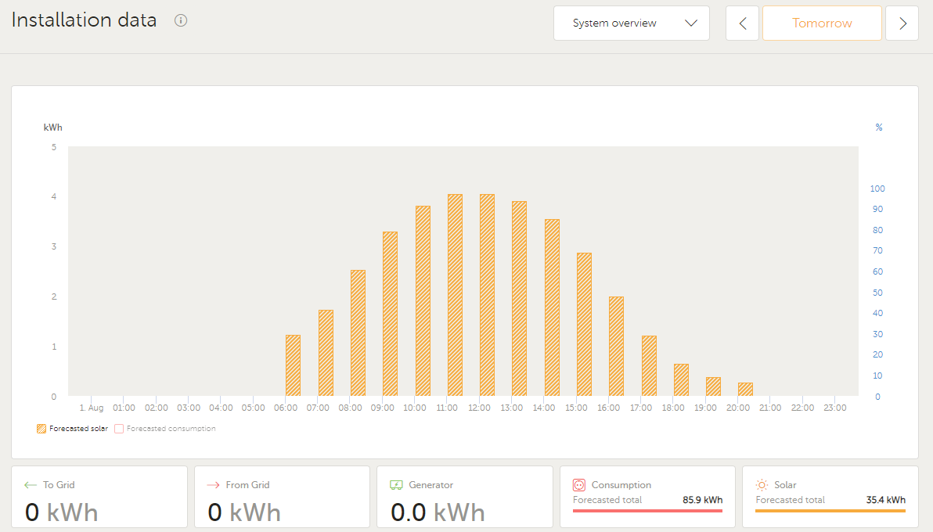Toggle the Forecasted solar legend series

72,429
